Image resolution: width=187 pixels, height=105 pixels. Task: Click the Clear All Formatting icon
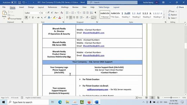click(x=62, y=13)
